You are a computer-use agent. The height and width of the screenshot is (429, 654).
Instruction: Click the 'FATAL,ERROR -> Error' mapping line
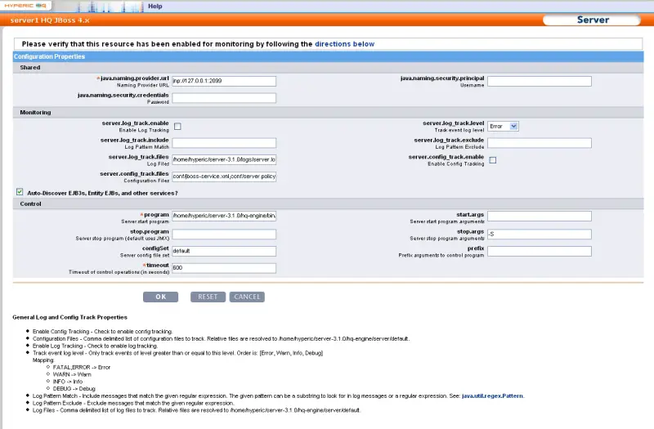point(82,367)
